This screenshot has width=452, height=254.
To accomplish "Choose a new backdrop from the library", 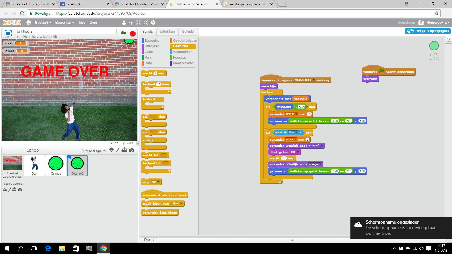I will click(5, 189).
